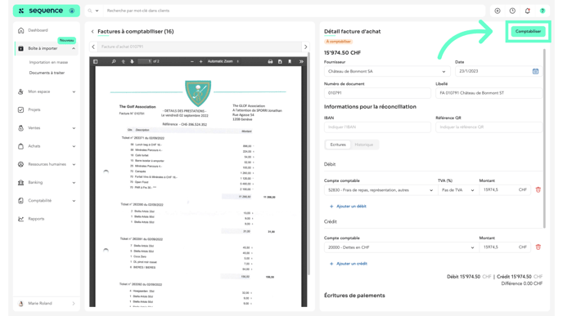Click the Dashboard home icon
563x316 pixels.
(x=20, y=30)
